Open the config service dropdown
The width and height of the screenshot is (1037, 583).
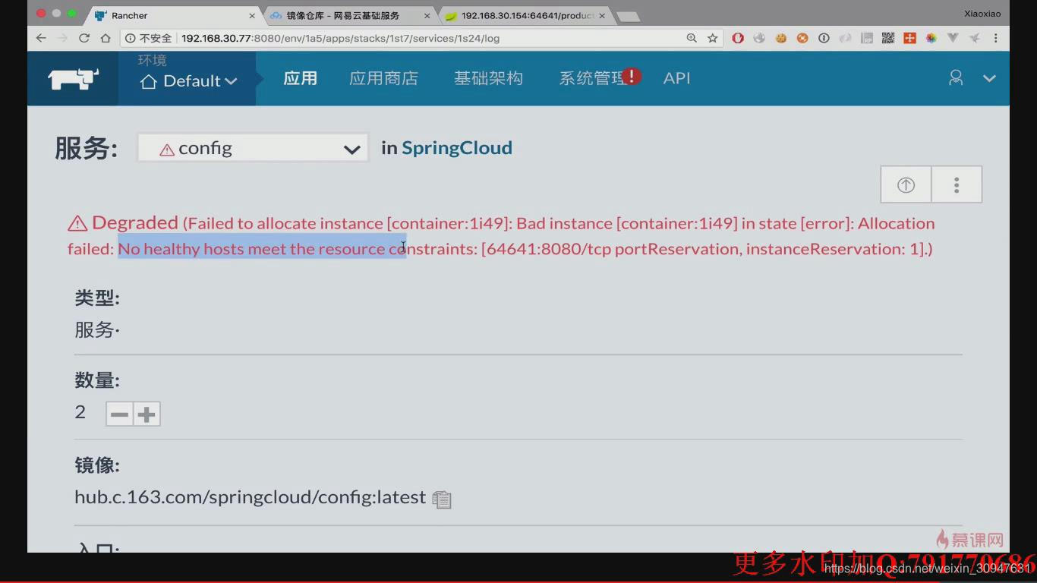point(253,149)
